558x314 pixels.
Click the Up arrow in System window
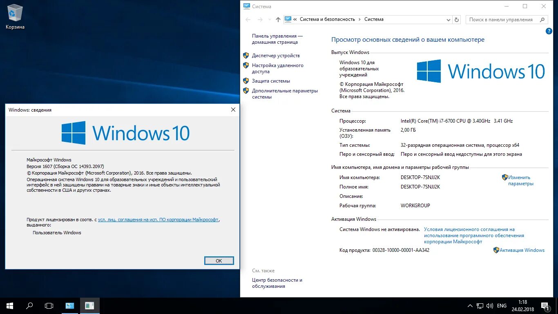pyautogui.click(x=278, y=19)
